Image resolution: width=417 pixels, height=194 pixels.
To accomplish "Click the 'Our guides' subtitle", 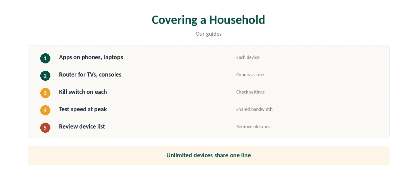I will (x=208, y=34).
